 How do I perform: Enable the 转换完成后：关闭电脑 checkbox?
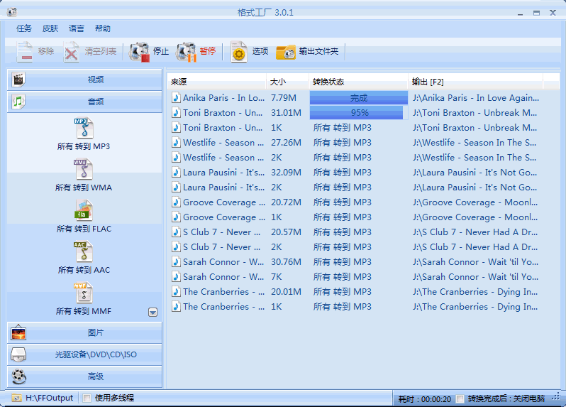[460, 398]
